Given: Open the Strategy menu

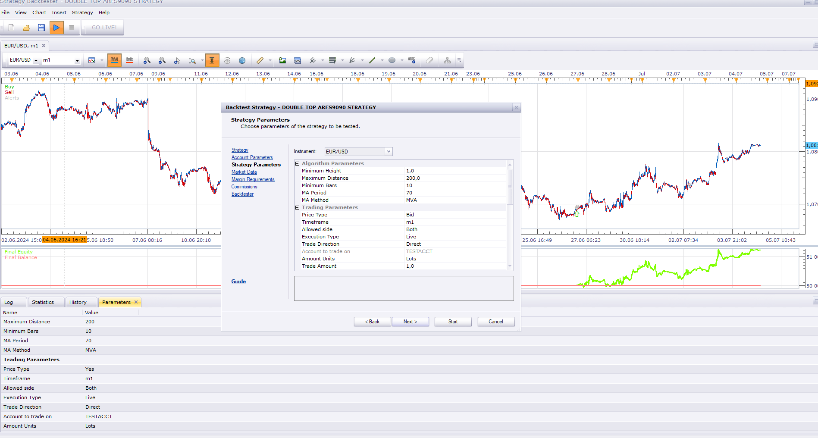Looking at the screenshot, I should coord(82,13).
